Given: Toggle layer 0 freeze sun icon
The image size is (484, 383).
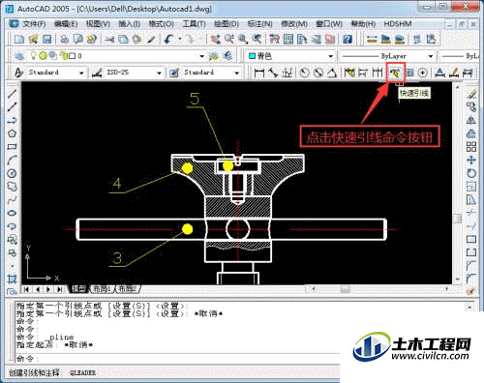Looking at the screenshot, I should click(x=43, y=56).
